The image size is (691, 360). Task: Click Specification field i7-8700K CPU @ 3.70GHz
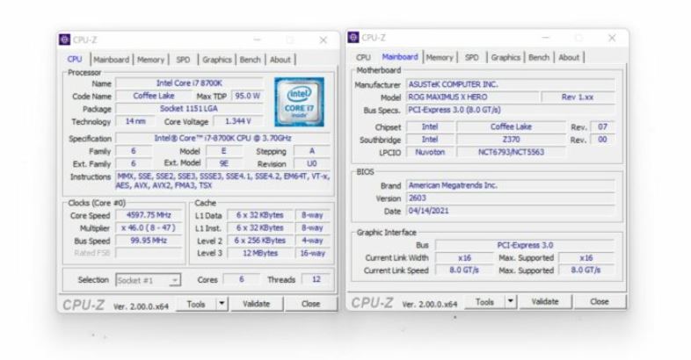click(222, 138)
